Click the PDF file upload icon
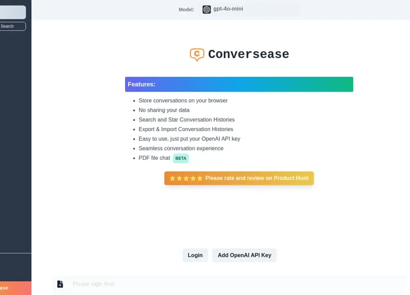The width and height of the screenshot is (410, 295). 60,284
